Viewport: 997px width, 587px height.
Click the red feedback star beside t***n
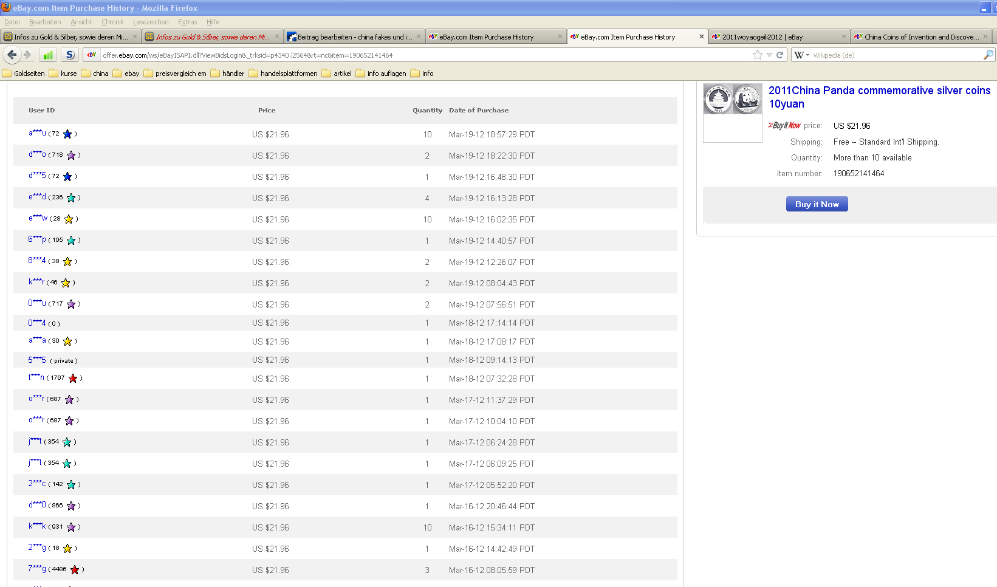point(73,378)
